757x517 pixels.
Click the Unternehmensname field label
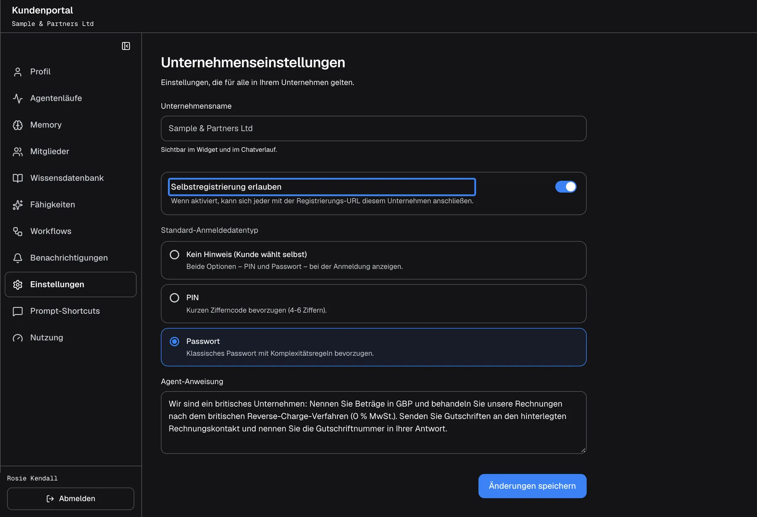[x=196, y=106]
